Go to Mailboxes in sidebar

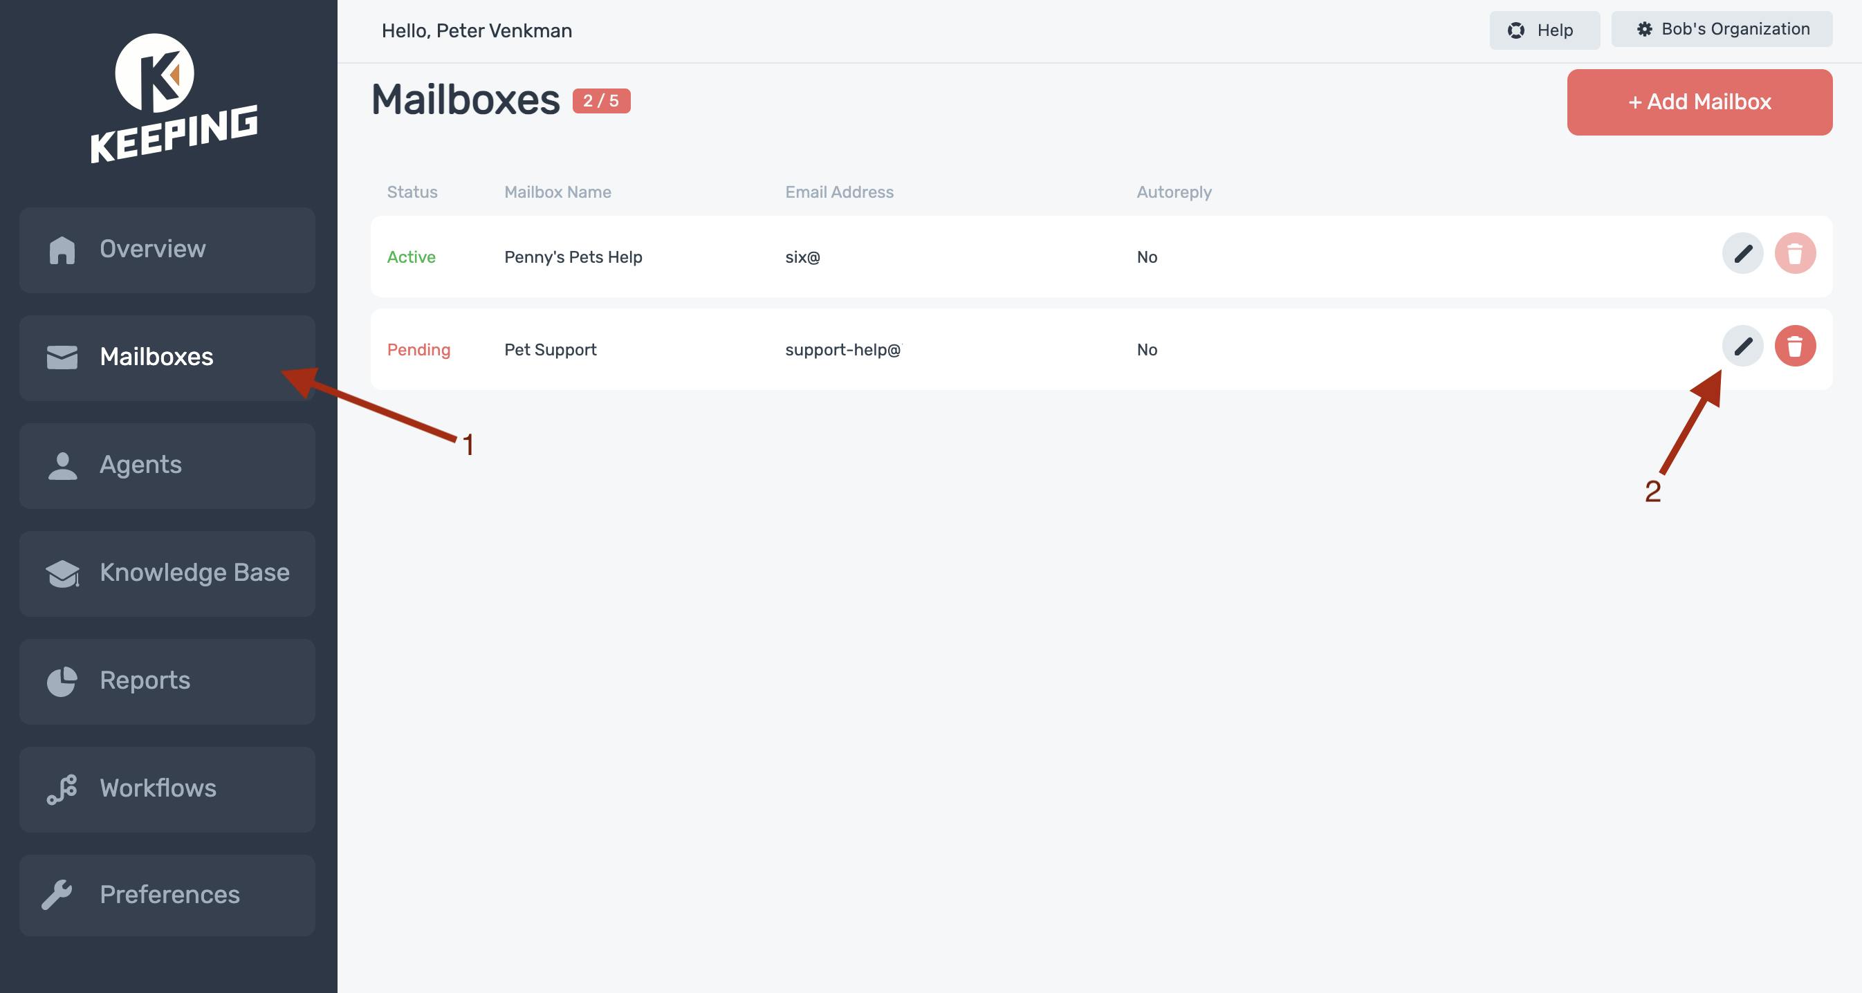click(x=167, y=357)
